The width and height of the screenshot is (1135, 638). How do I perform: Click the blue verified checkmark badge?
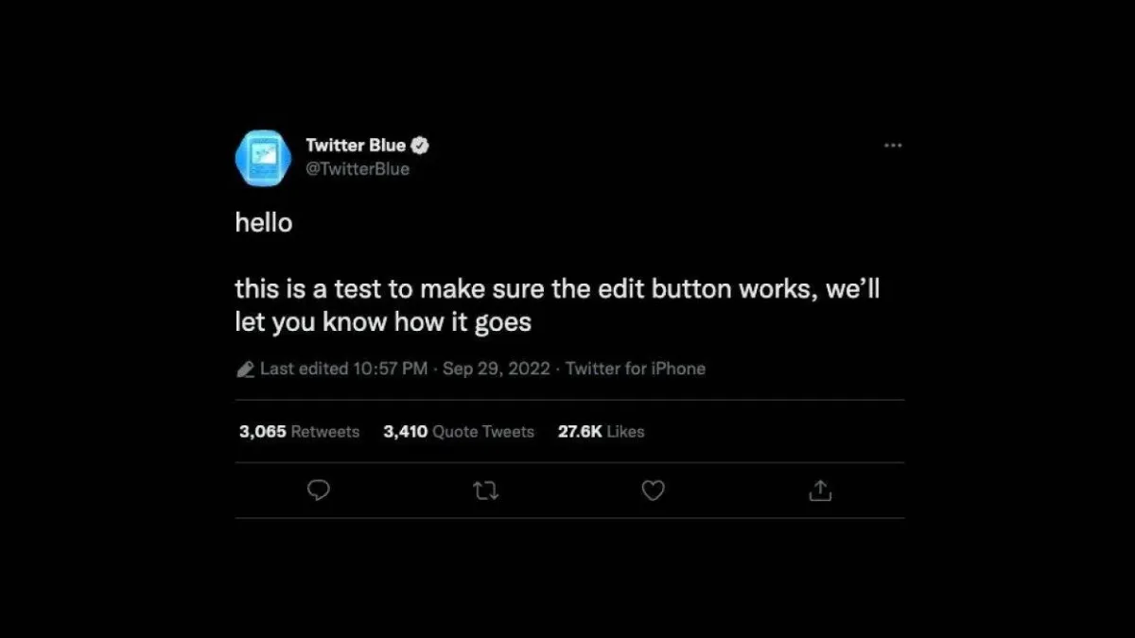[x=421, y=146]
